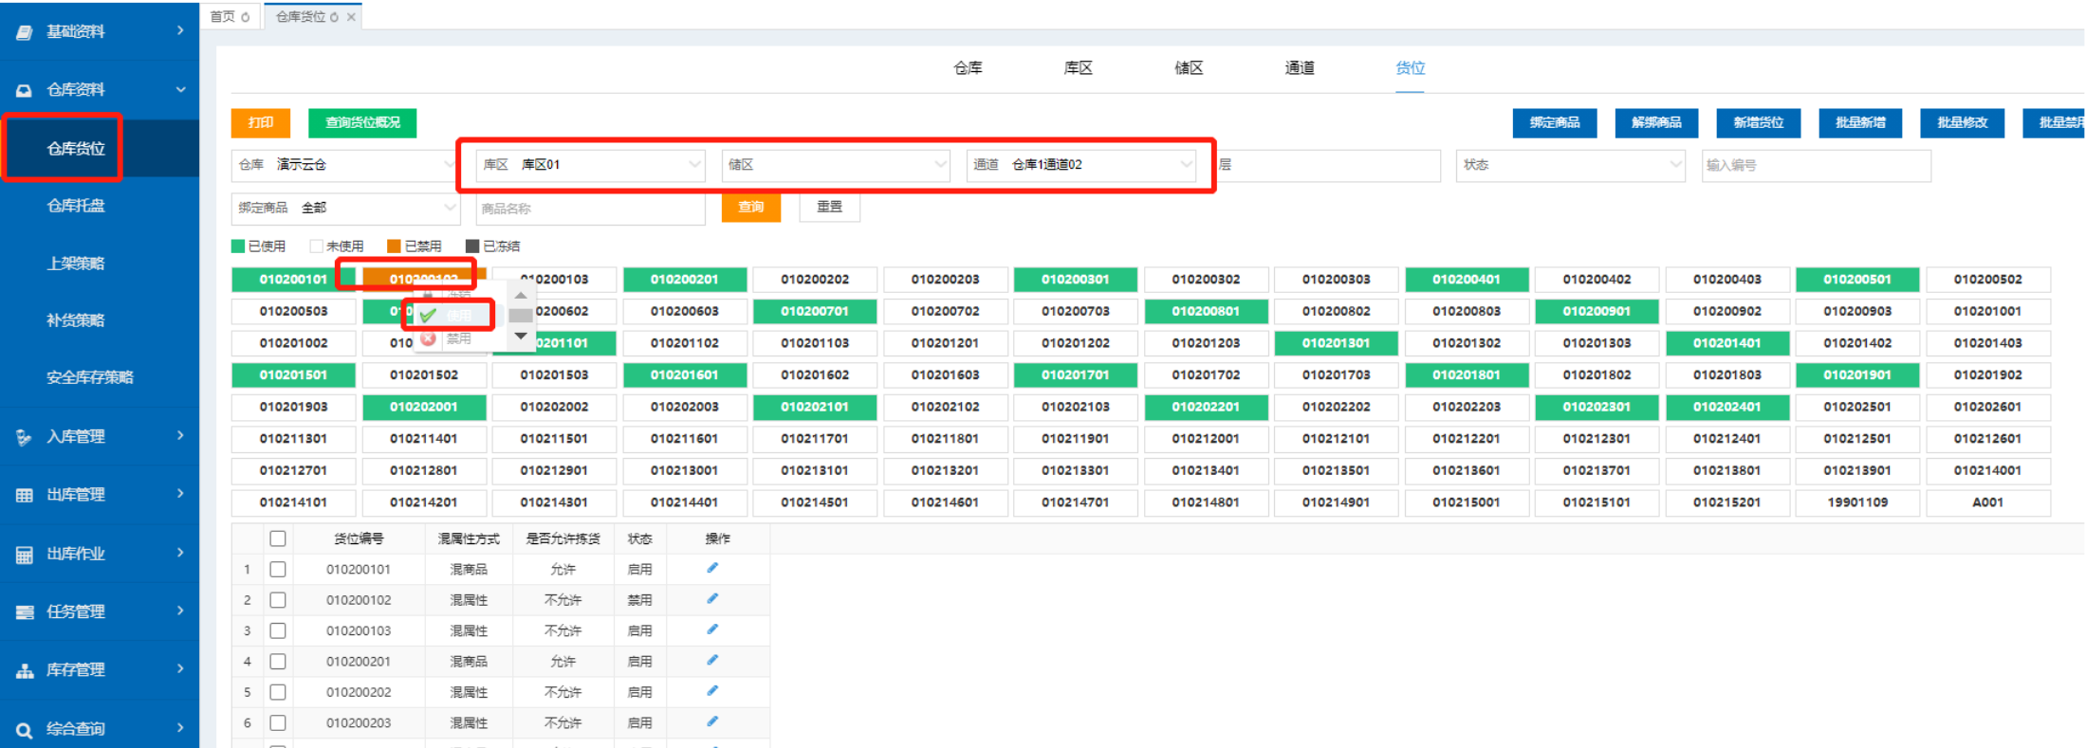Tick the checkbox for row 010200102
The height and width of the screenshot is (748, 2086).
pyautogui.click(x=278, y=600)
